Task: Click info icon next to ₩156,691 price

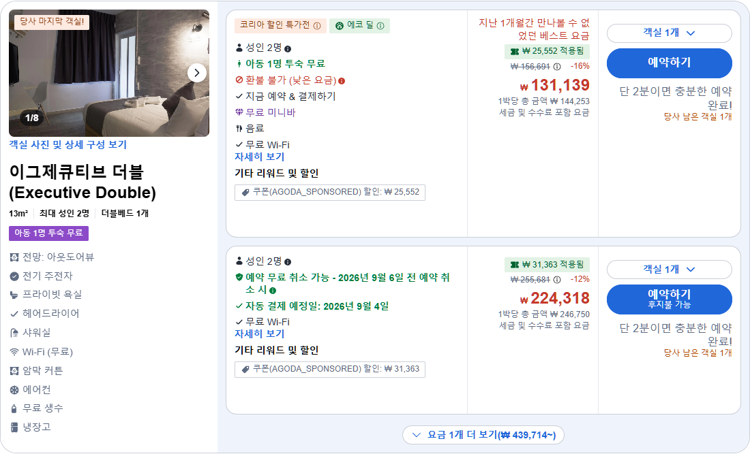Action: pyautogui.click(x=557, y=66)
